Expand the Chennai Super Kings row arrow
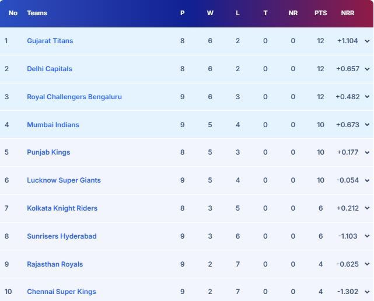Screen dimensions: 374x301 click(367, 292)
